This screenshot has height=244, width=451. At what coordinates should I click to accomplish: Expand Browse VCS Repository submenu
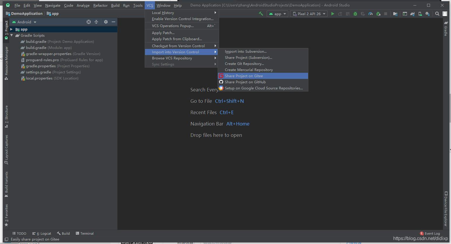pos(182,58)
